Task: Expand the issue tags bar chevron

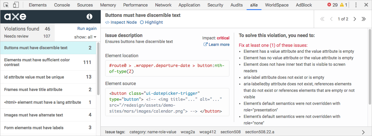Action: coord(363,132)
